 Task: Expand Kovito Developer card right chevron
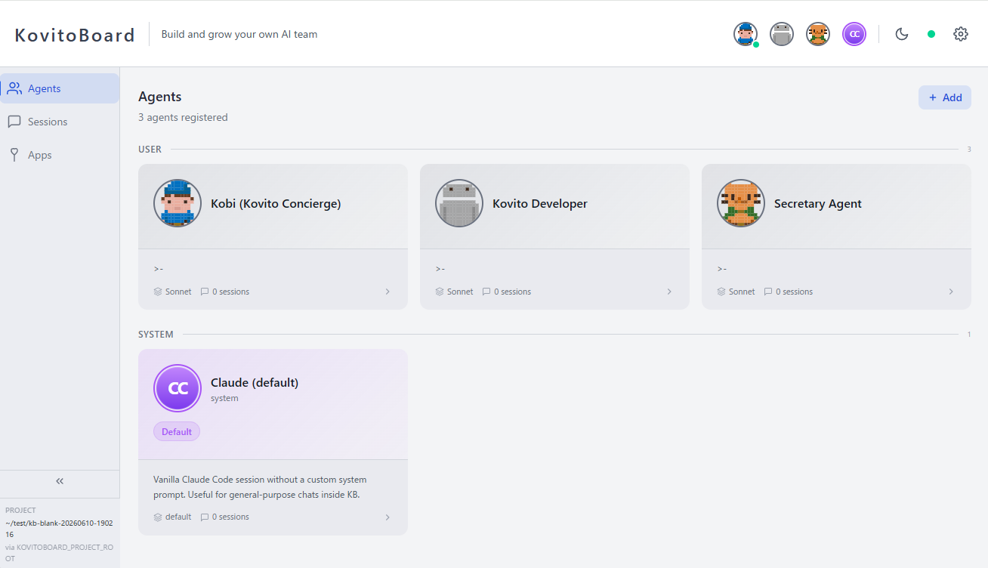669,292
